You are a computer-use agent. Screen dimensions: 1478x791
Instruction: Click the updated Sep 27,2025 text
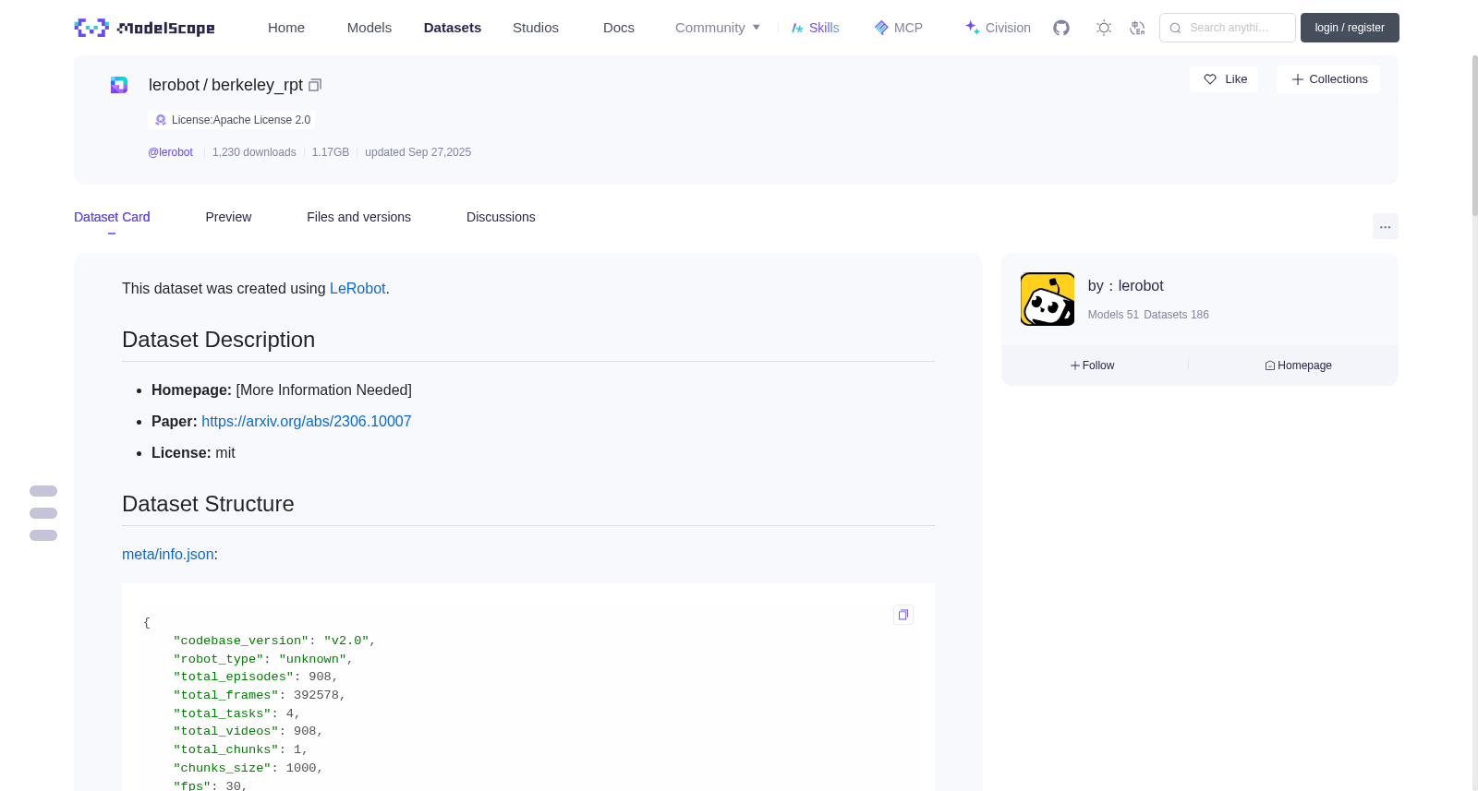(x=418, y=152)
